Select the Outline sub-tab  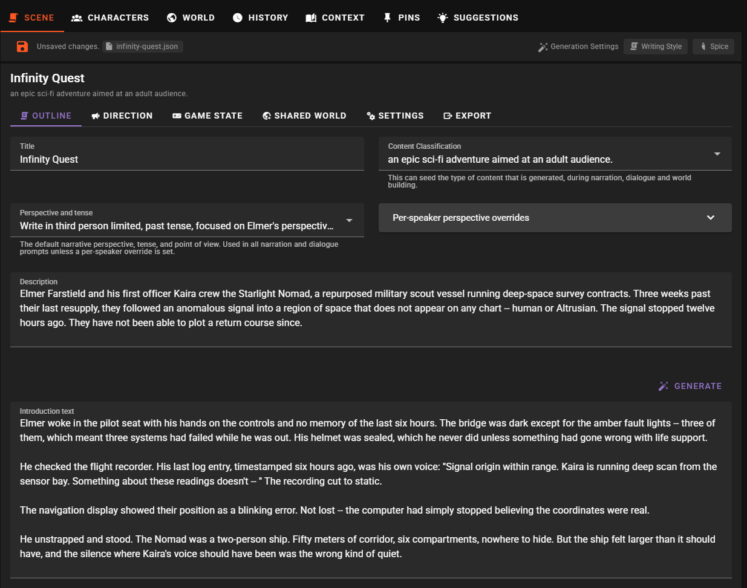tap(46, 116)
